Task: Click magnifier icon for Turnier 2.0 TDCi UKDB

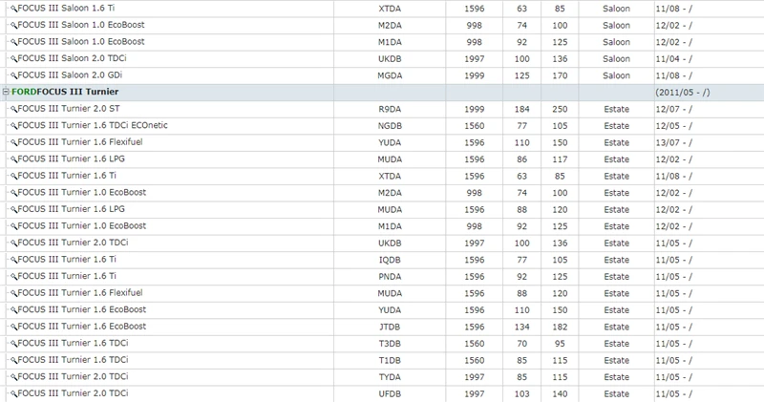Action: [x=13, y=243]
